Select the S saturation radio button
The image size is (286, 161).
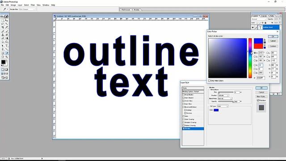(x=255, y=57)
